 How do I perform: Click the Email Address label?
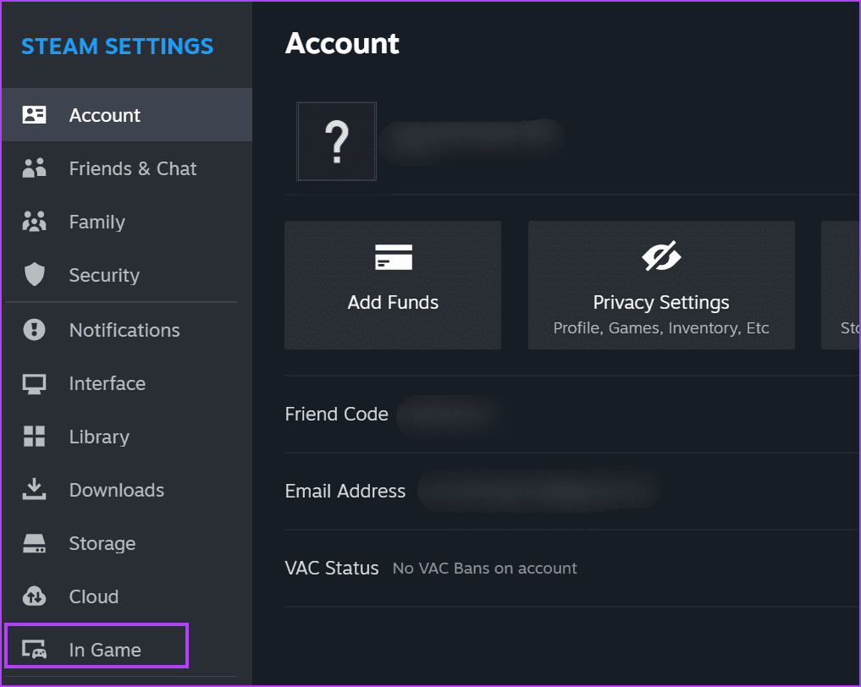pos(345,491)
